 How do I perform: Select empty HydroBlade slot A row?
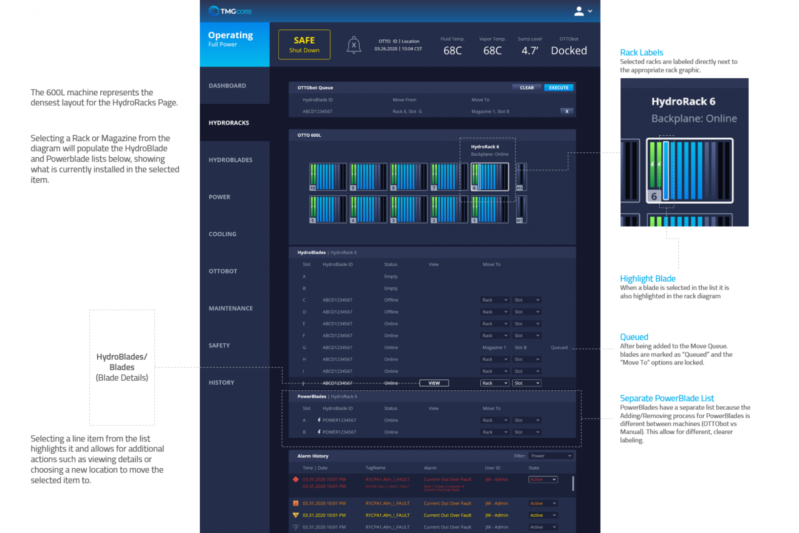click(x=432, y=276)
